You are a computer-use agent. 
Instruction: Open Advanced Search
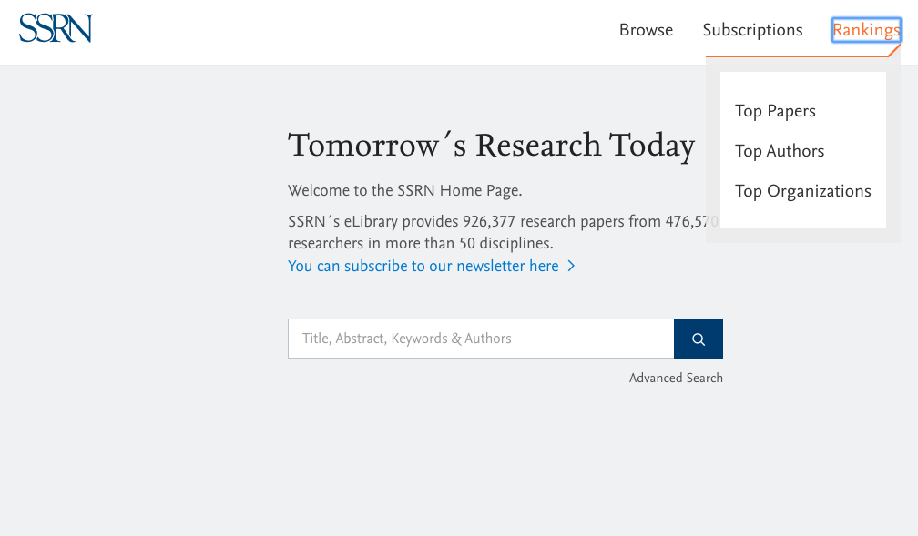point(676,378)
